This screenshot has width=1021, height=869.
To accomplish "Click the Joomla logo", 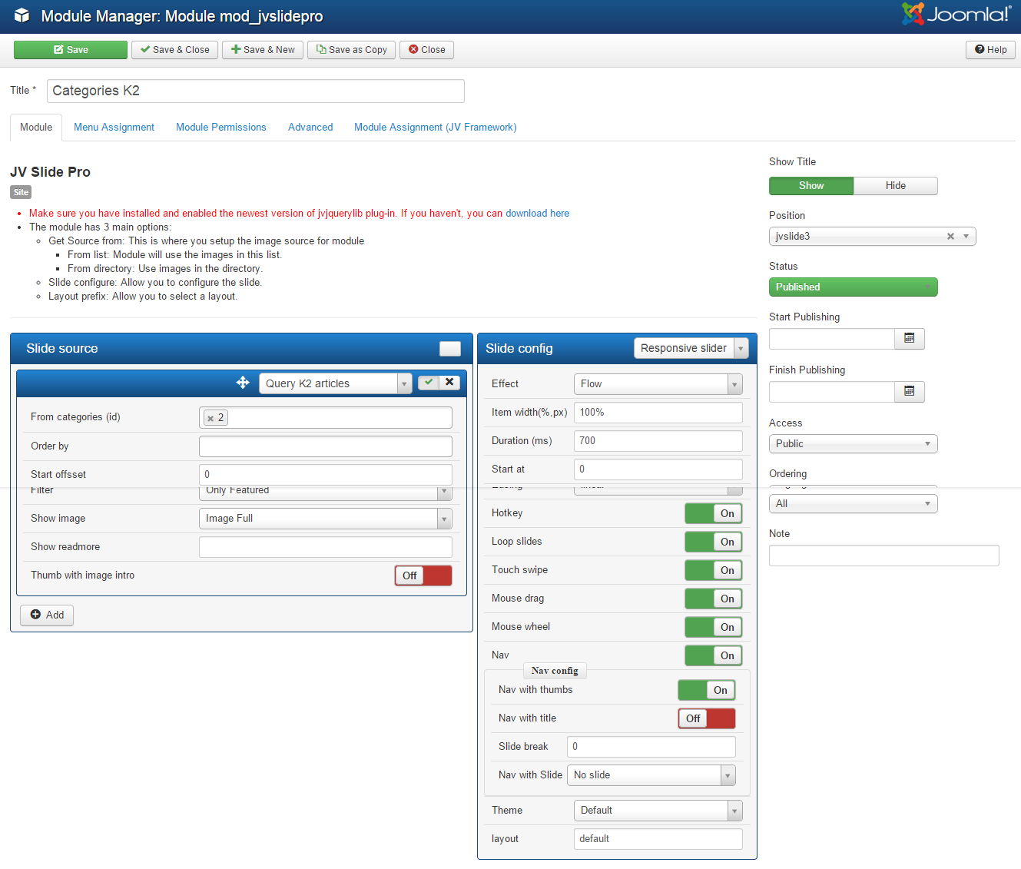I will pyautogui.click(x=956, y=14).
